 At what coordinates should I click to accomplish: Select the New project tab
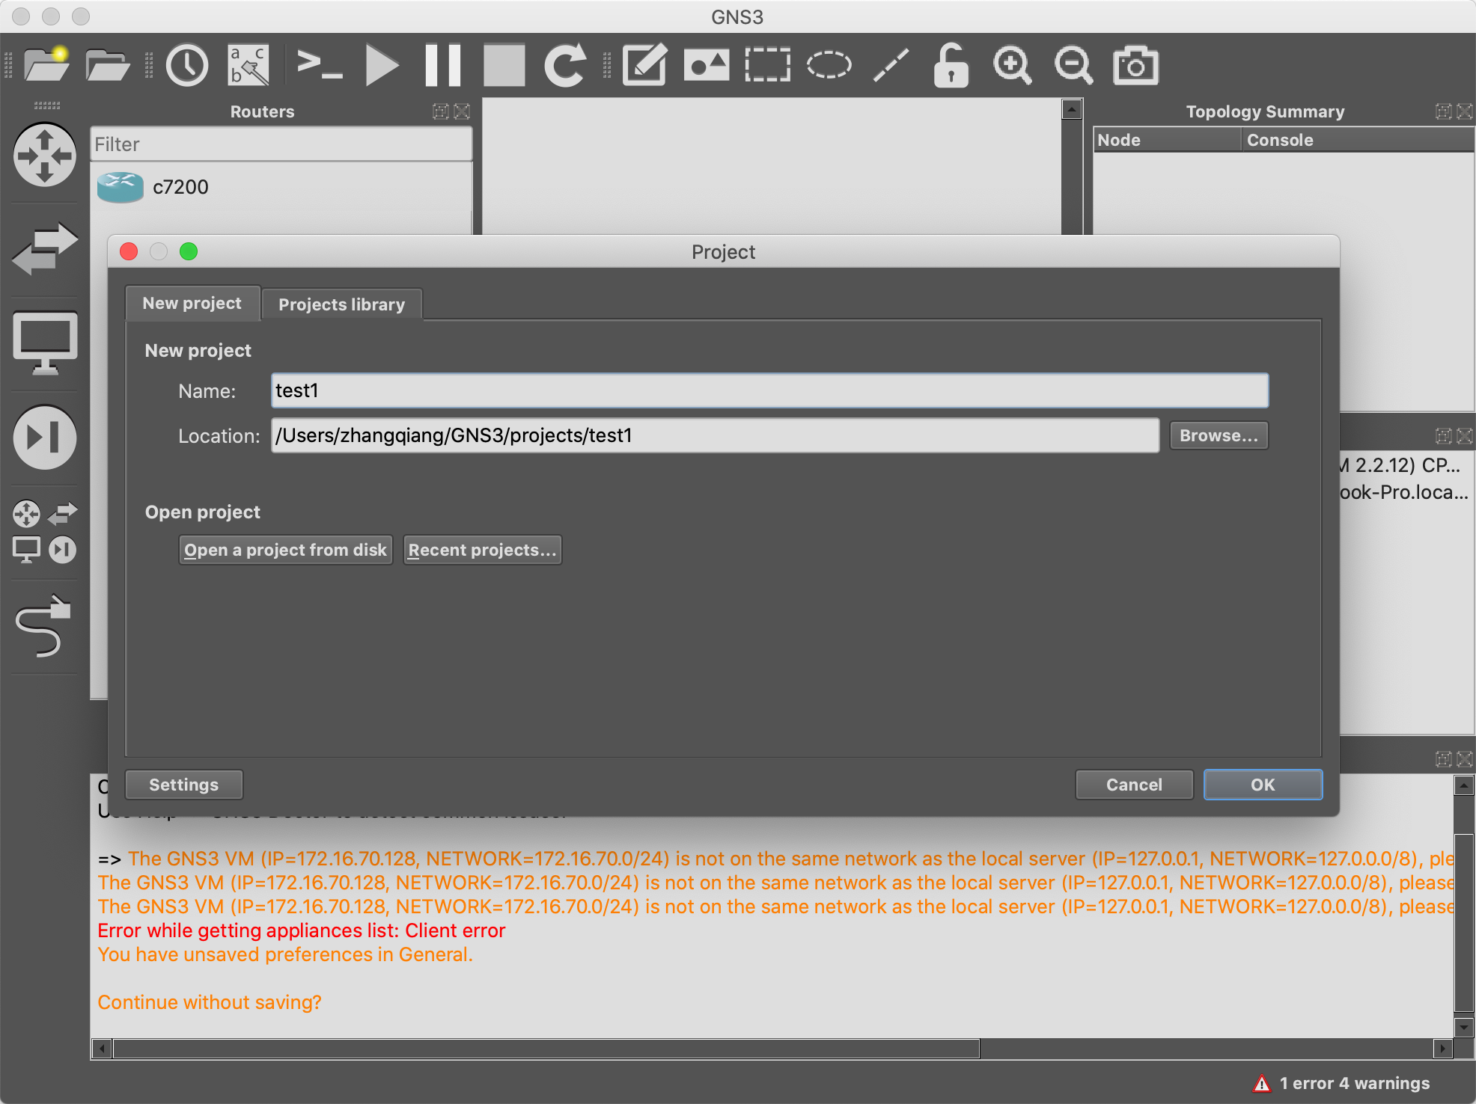tap(192, 303)
